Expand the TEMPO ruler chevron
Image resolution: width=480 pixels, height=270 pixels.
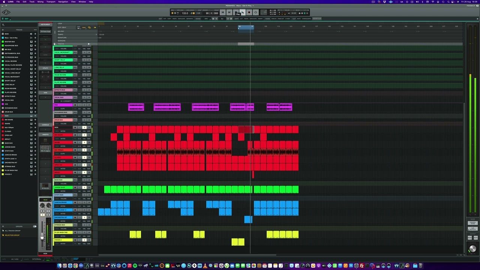coord(96,34)
